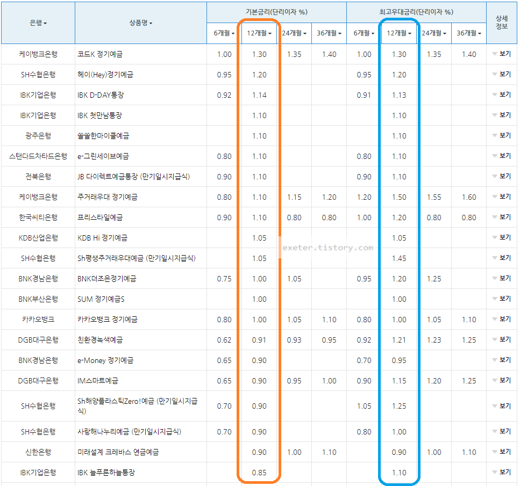Click product name BNK더조은정기예금
The width and height of the screenshot is (520, 486).
click(x=107, y=279)
